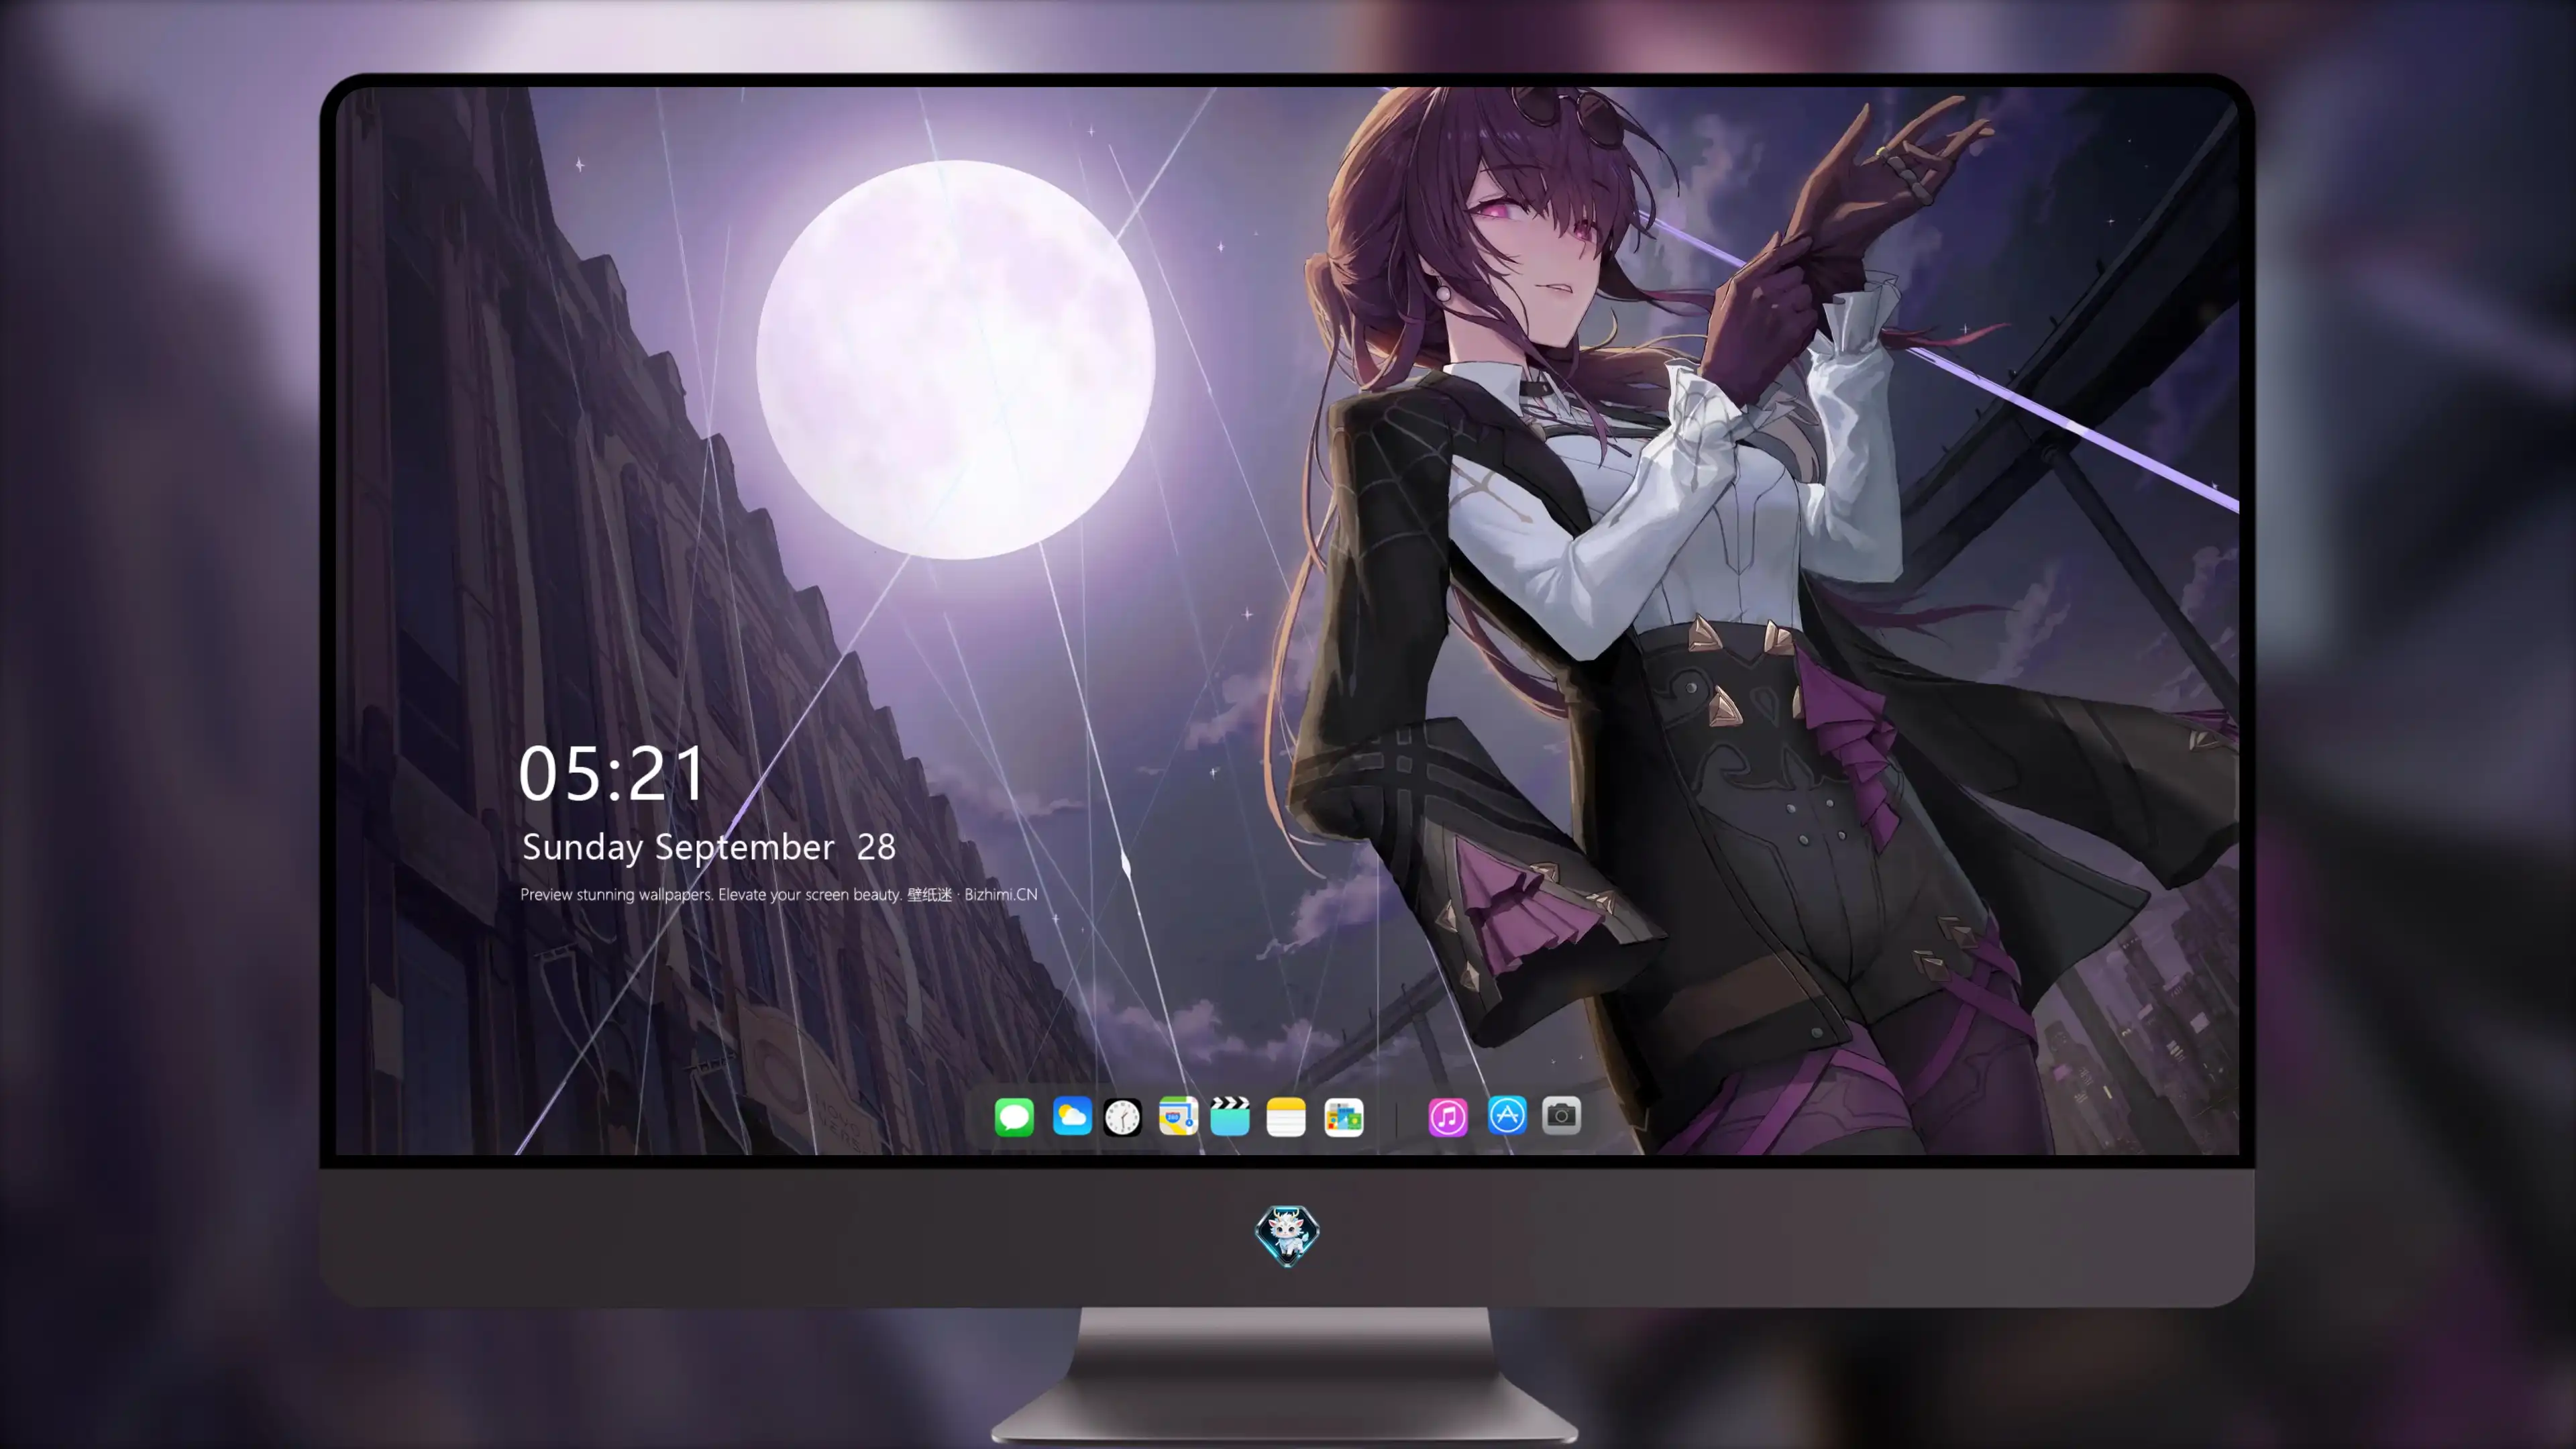Click the 壁纸迷 site name text
This screenshot has width=2576, height=1449.
(930, 894)
